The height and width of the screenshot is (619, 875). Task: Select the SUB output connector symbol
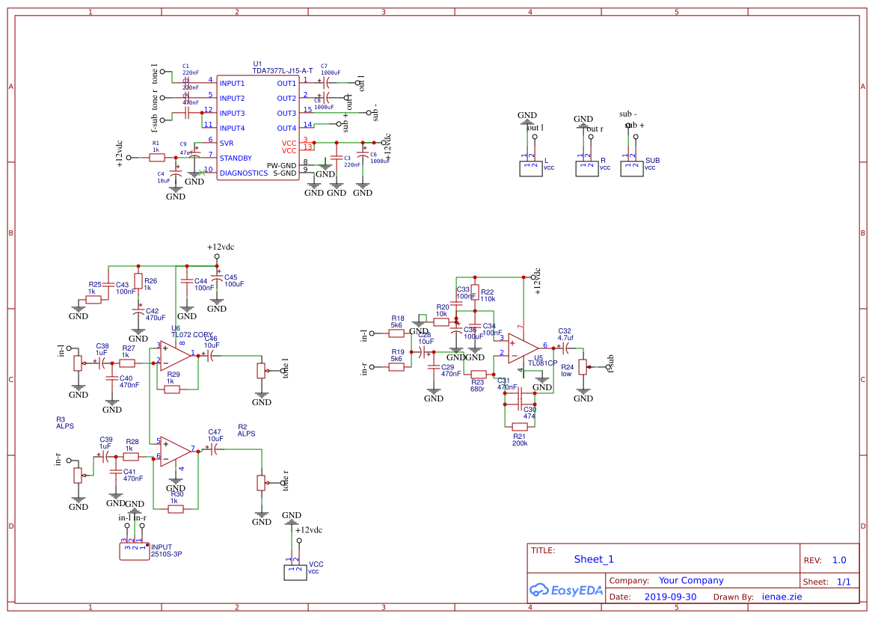click(632, 168)
